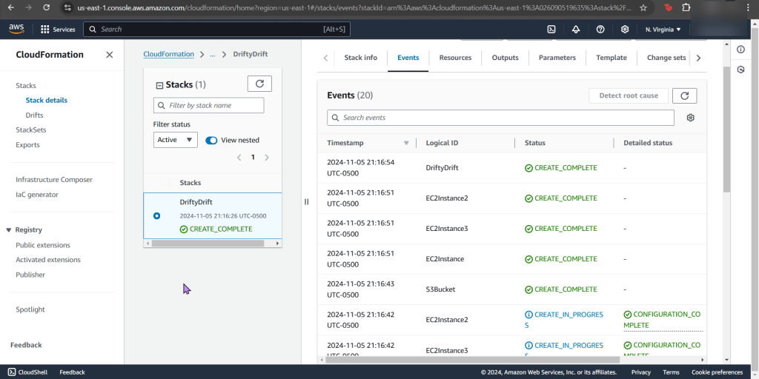Image resolution: width=759 pixels, height=379 pixels.
Task: Click the Detect root cause button
Action: (628, 95)
